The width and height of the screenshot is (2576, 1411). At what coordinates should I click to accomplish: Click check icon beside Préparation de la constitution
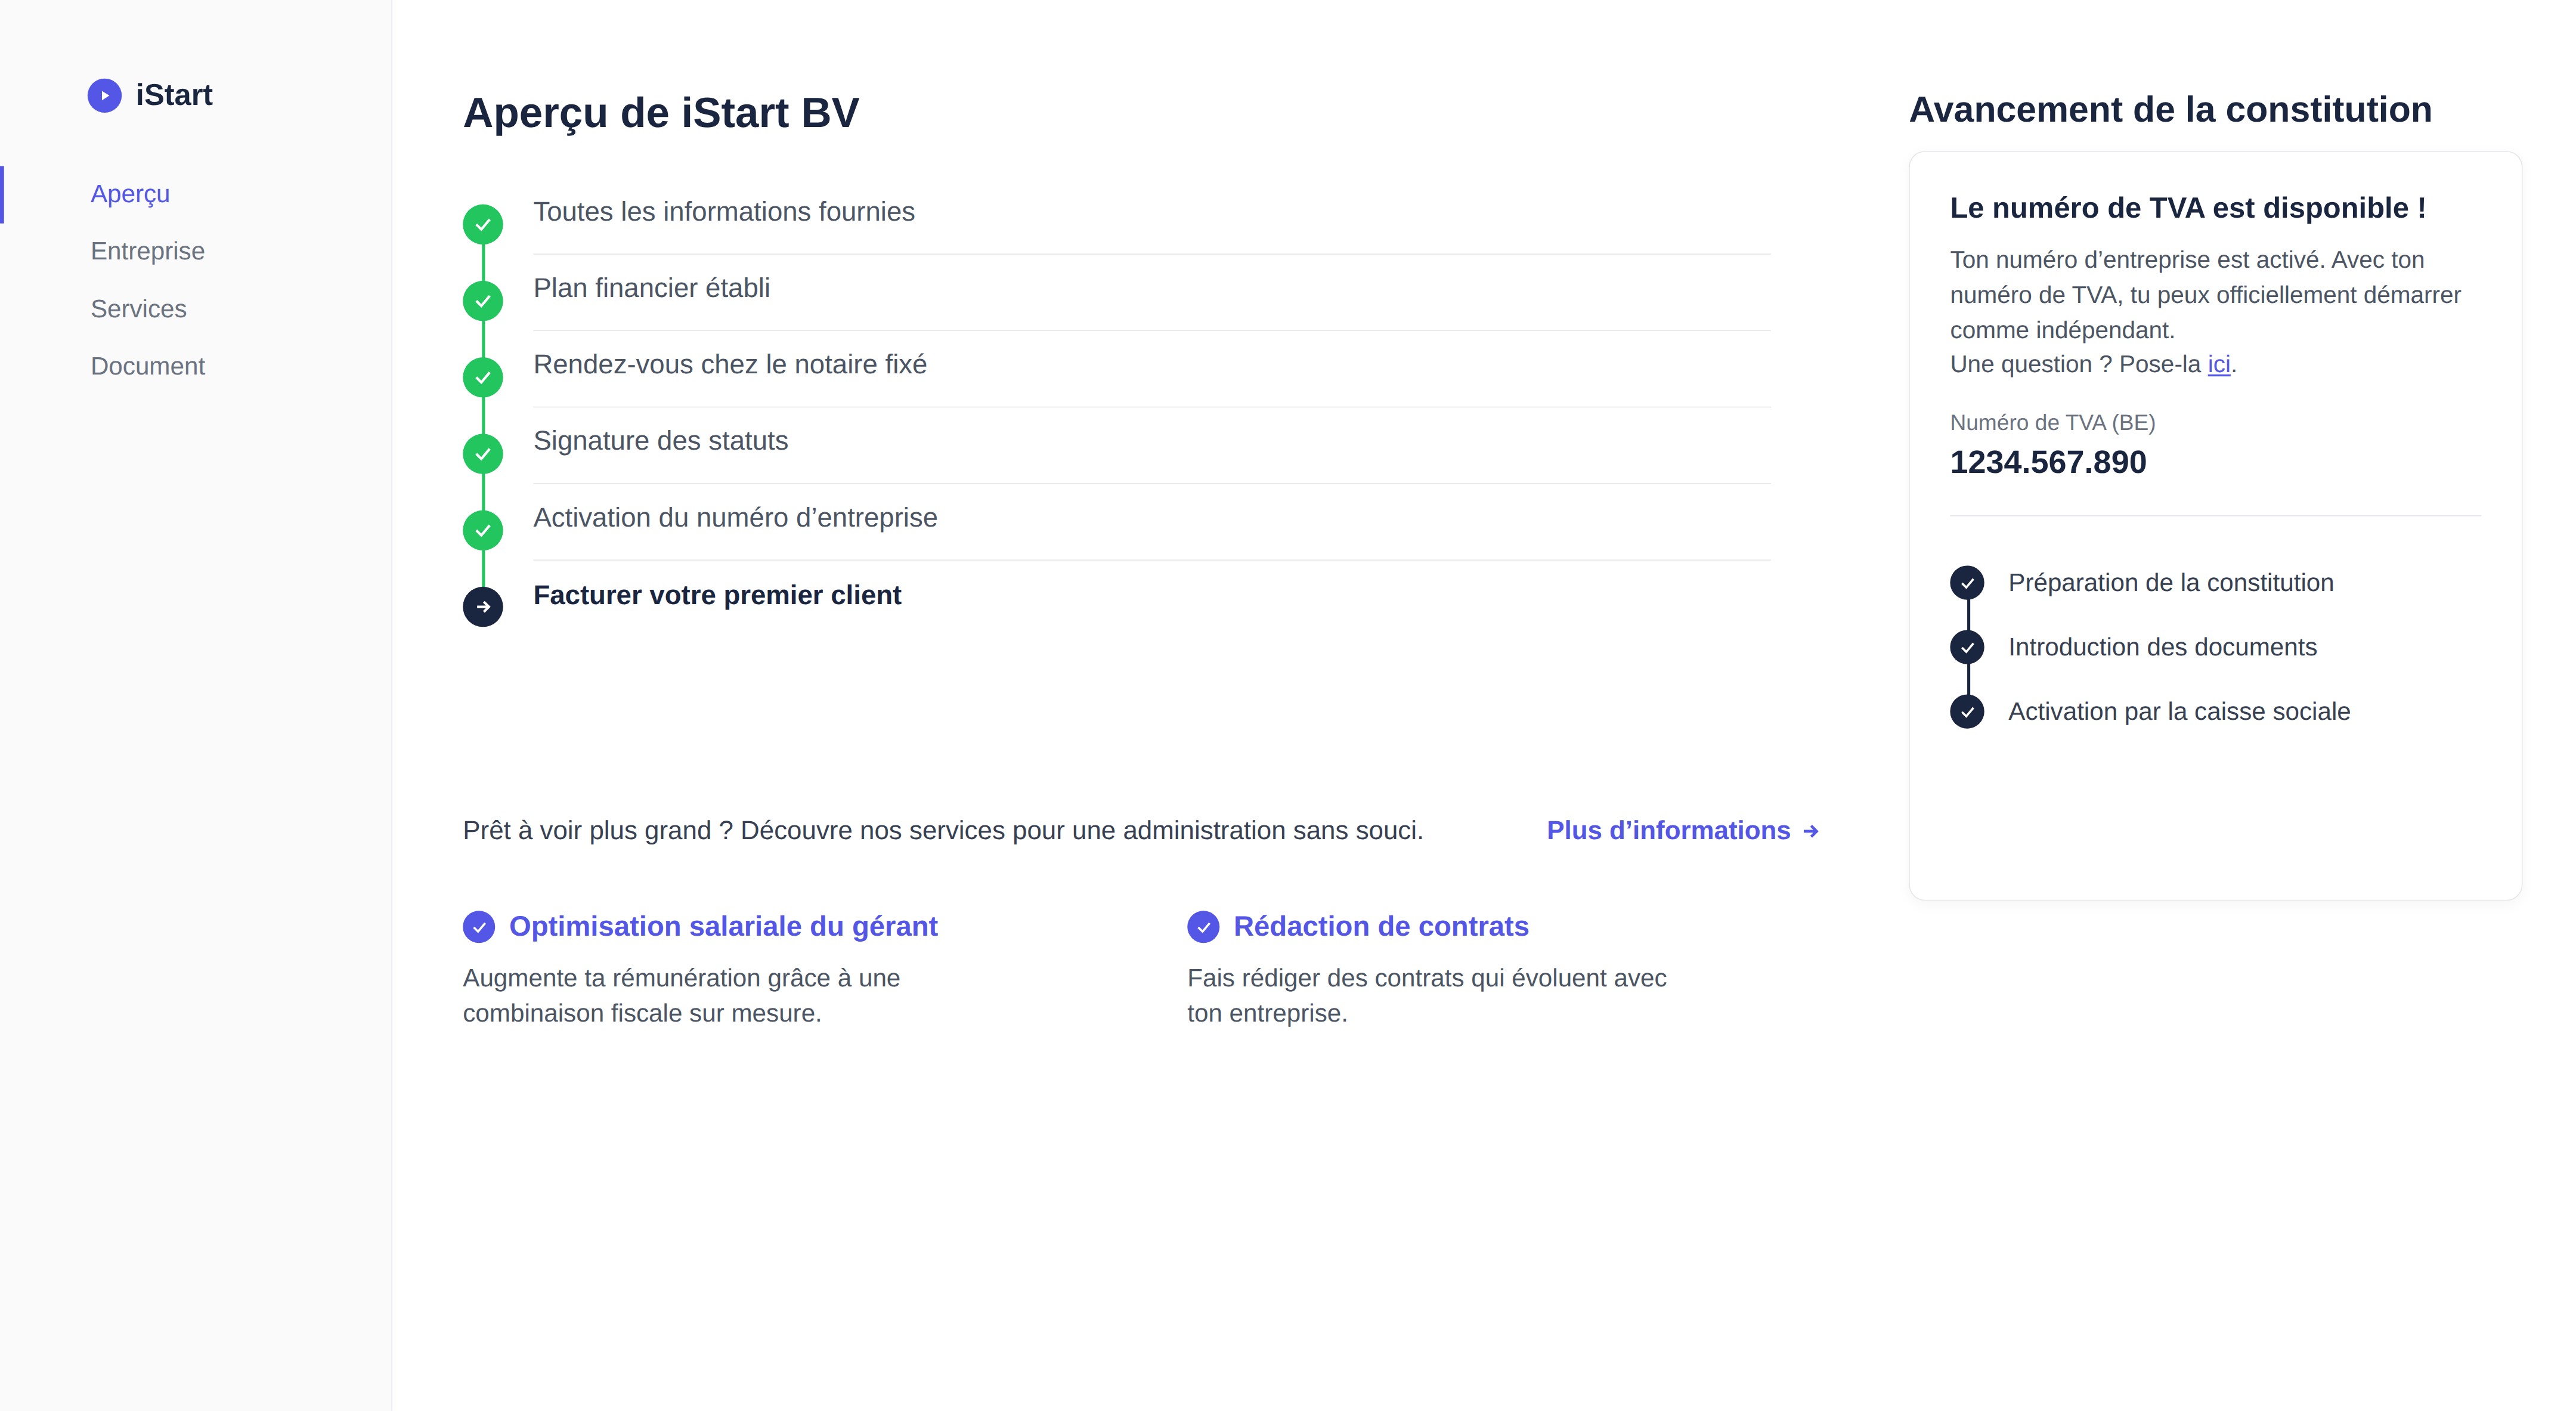click(x=1967, y=583)
